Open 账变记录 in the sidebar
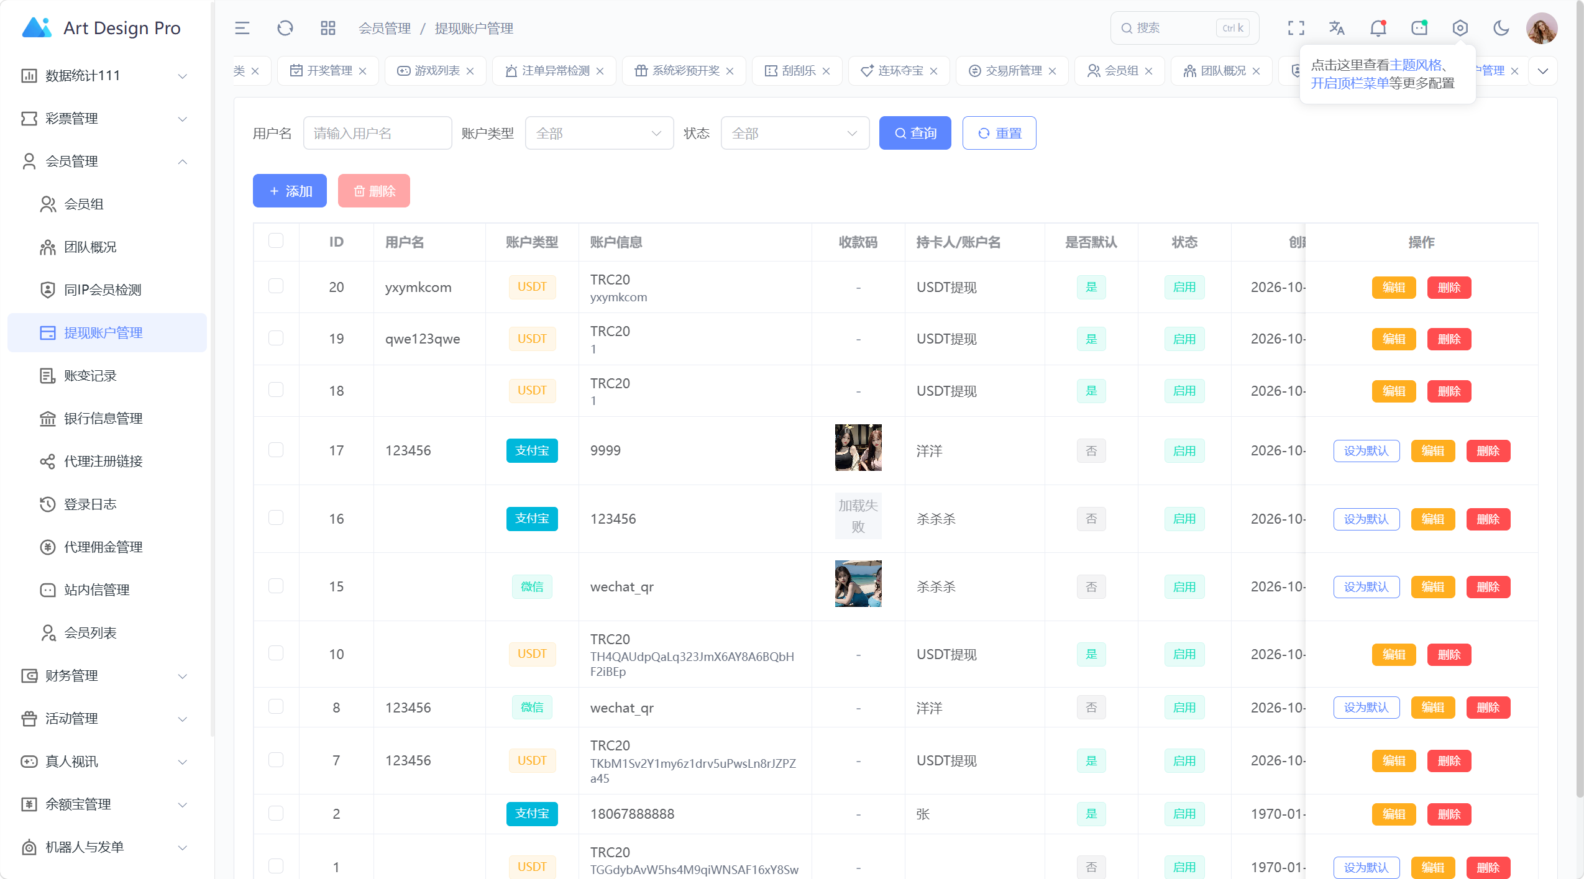Viewport: 1584px width, 879px height. (x=106, y=376)
